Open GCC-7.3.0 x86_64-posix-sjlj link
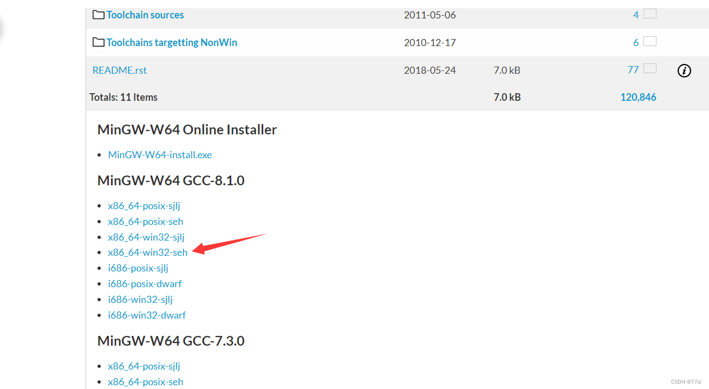Viewport: 709px width, 389px height. 144,366
